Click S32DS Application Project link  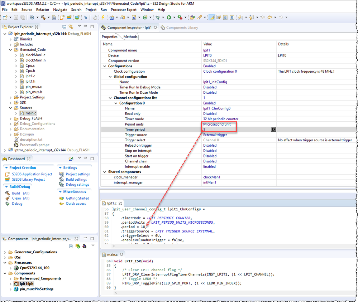[x=32, y=174]
